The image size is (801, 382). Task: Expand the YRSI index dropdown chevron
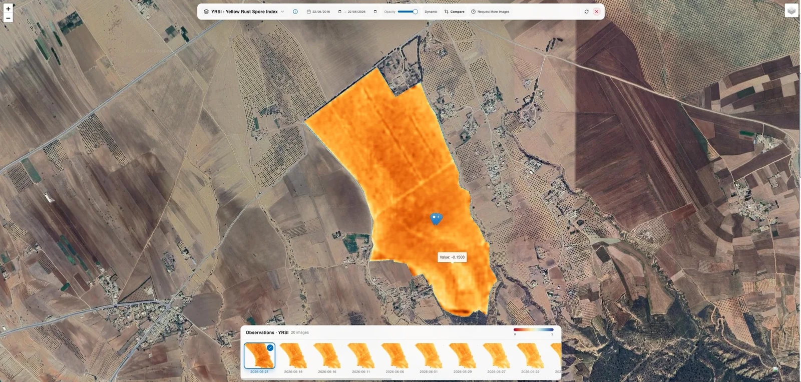tap(282, 12)
